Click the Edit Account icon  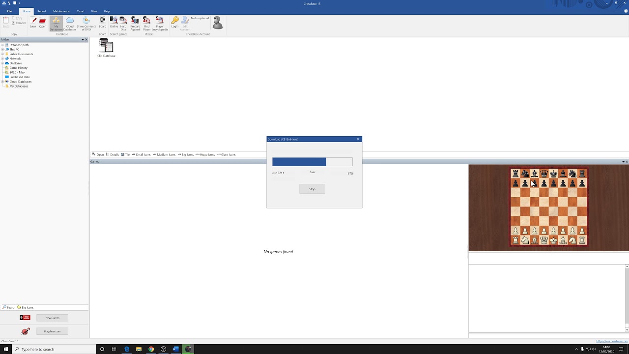[185, 24]
